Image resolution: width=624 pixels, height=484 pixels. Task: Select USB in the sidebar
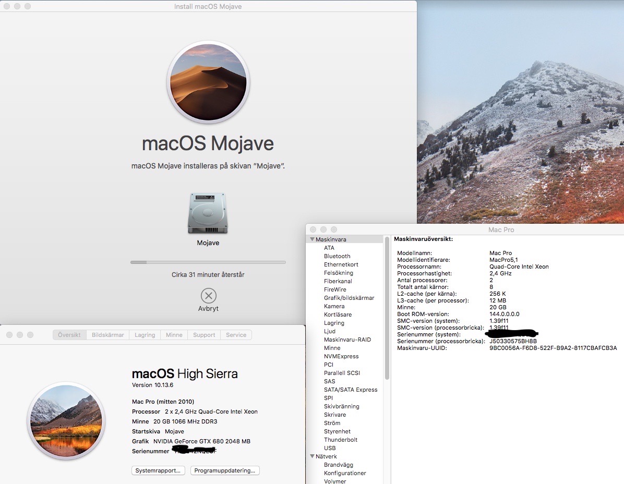(330, 448)
